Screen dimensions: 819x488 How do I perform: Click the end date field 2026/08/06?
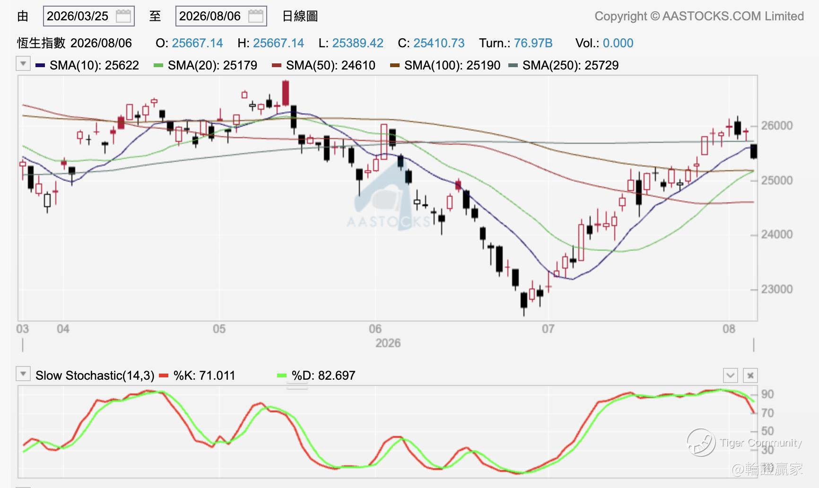pos(221,16)
